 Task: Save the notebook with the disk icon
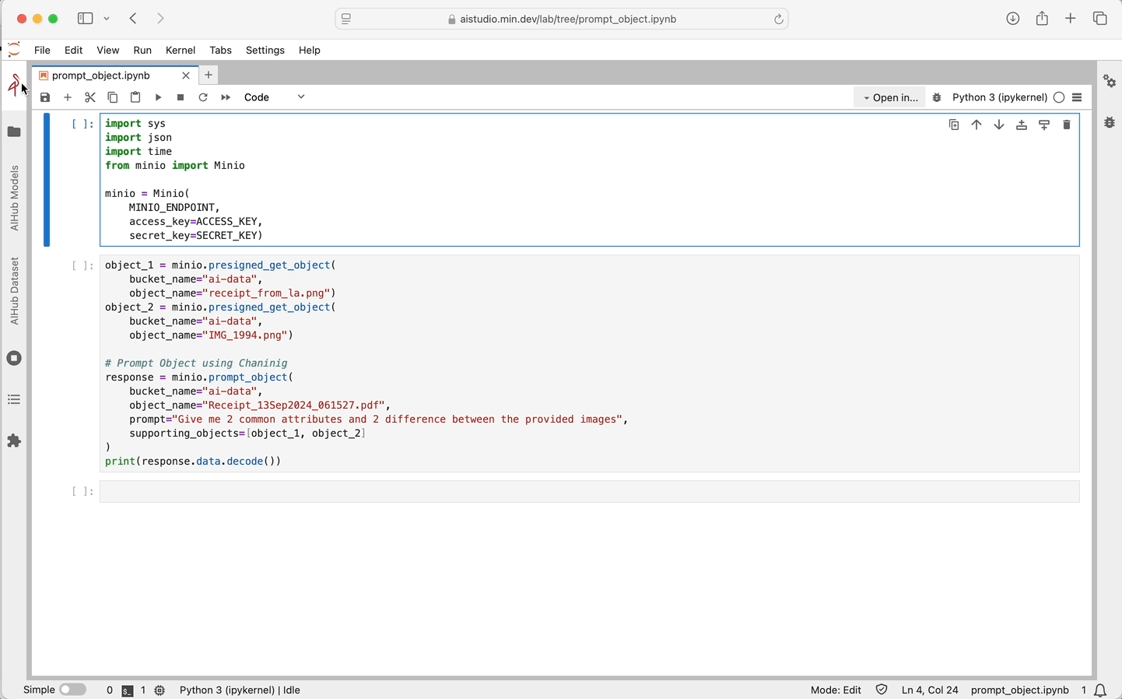(x=45, y=97)
